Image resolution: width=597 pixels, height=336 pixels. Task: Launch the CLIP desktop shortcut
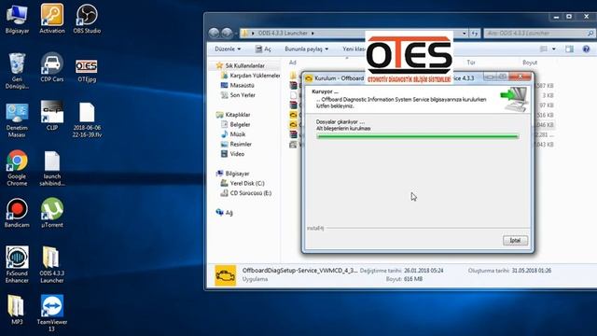click(x=52, y=116)
